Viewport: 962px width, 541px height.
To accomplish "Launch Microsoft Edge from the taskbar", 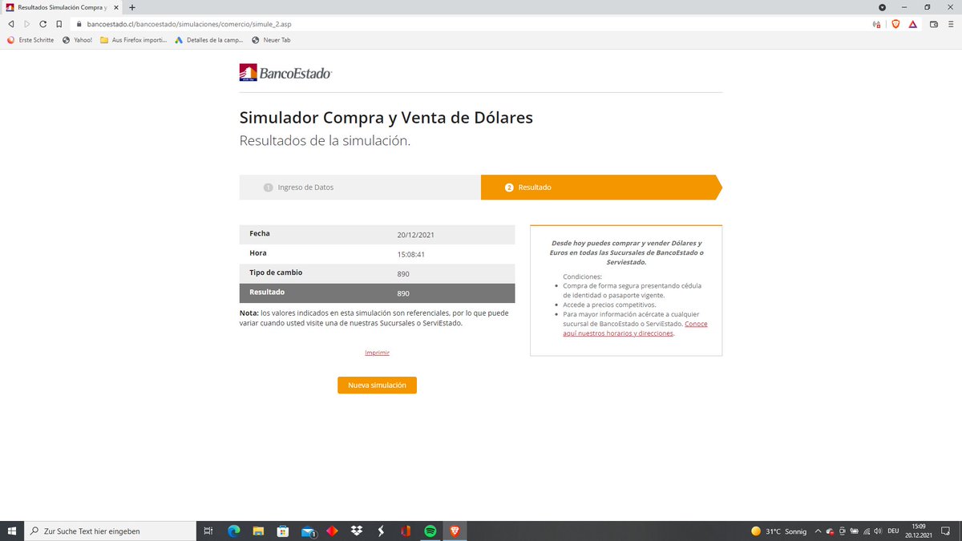I will tap(234, 531).
